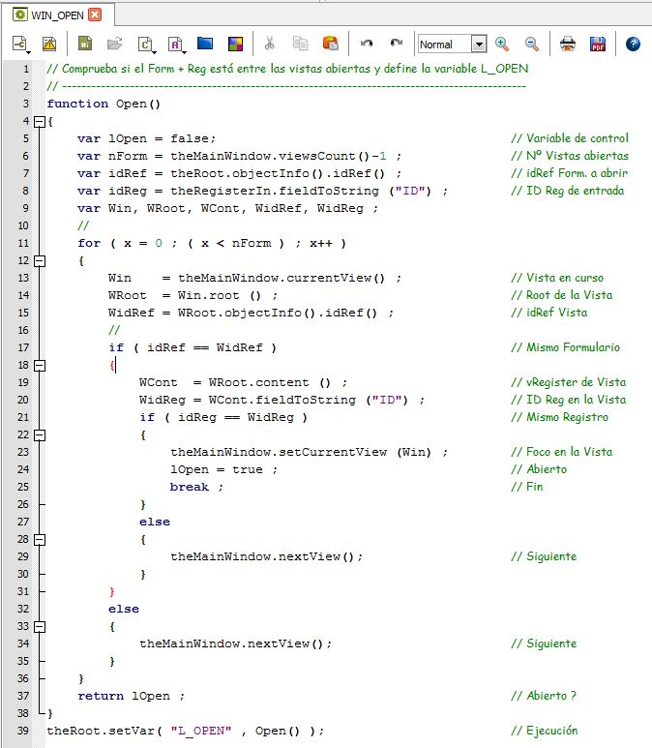Image resolution: width=652 pixels, height=748 pixels.
Task: Open Help with the question mark icon
Action: pyautogui.click(x=633, y=44)
